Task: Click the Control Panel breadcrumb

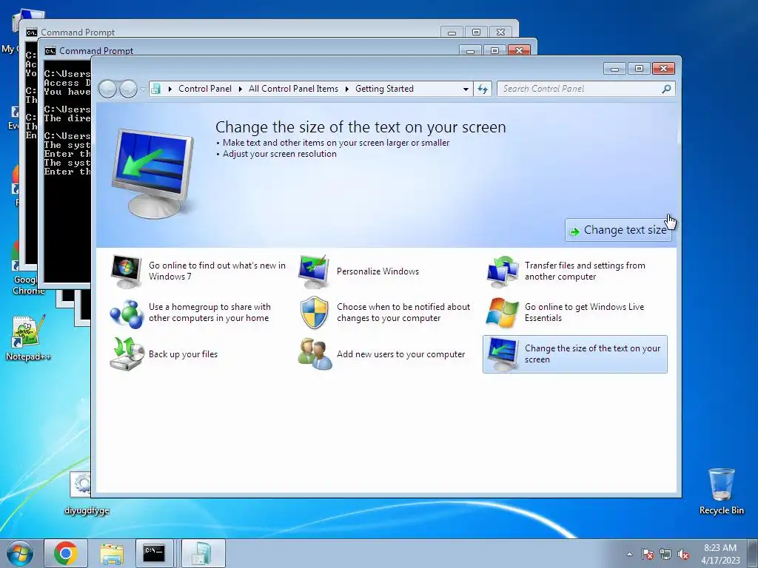Action: [x=205, y=89]
